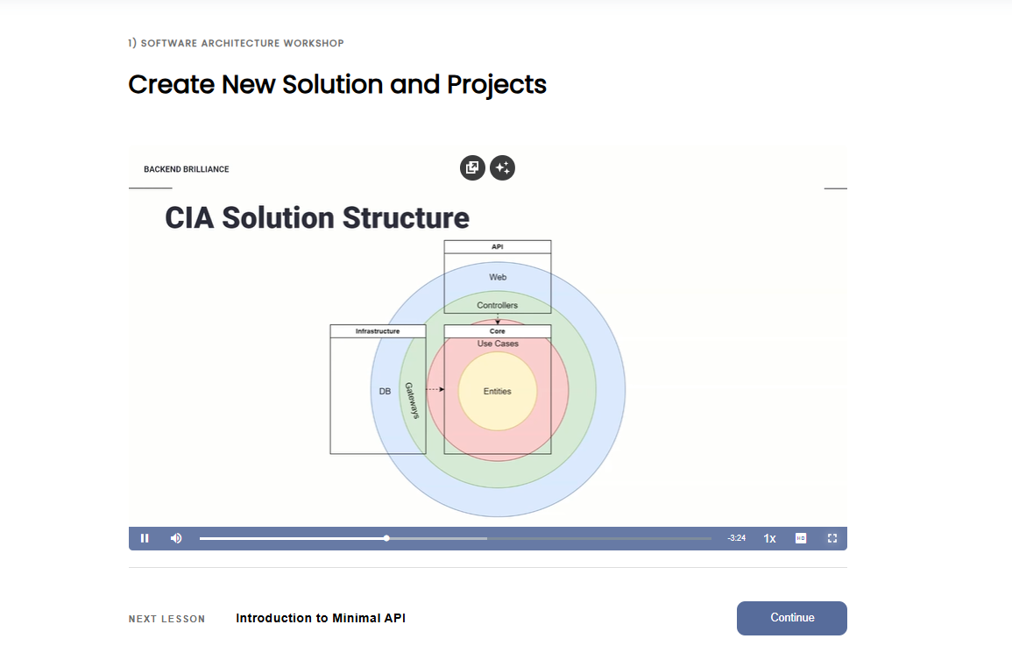The height and width of the screenshot is (660, 1012).
Task: Click the API box header in diagram
Action: click(497, 247)
